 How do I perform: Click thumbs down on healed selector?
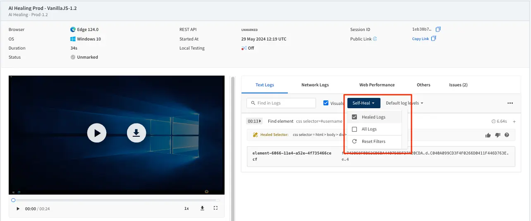point(498,135)
